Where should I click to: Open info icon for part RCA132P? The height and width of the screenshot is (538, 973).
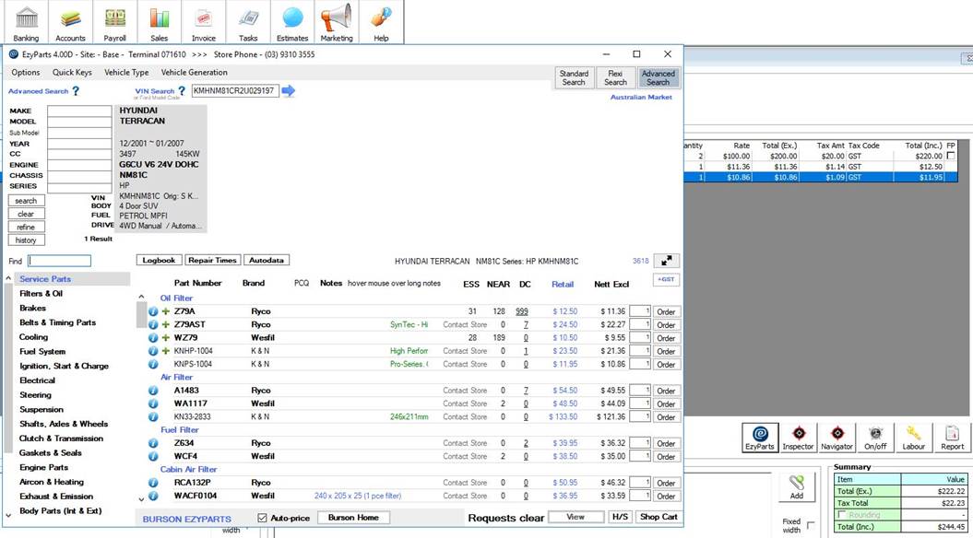(153, 483)
